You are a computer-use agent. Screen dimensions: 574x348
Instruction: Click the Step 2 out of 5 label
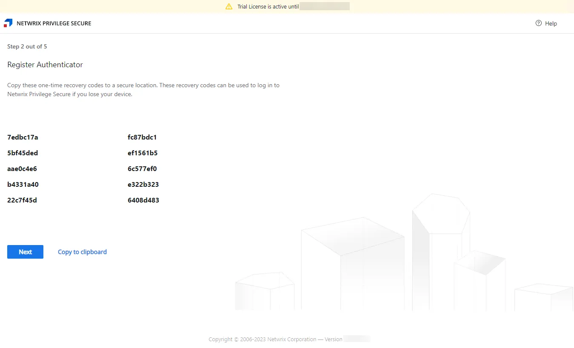point(27,46)
